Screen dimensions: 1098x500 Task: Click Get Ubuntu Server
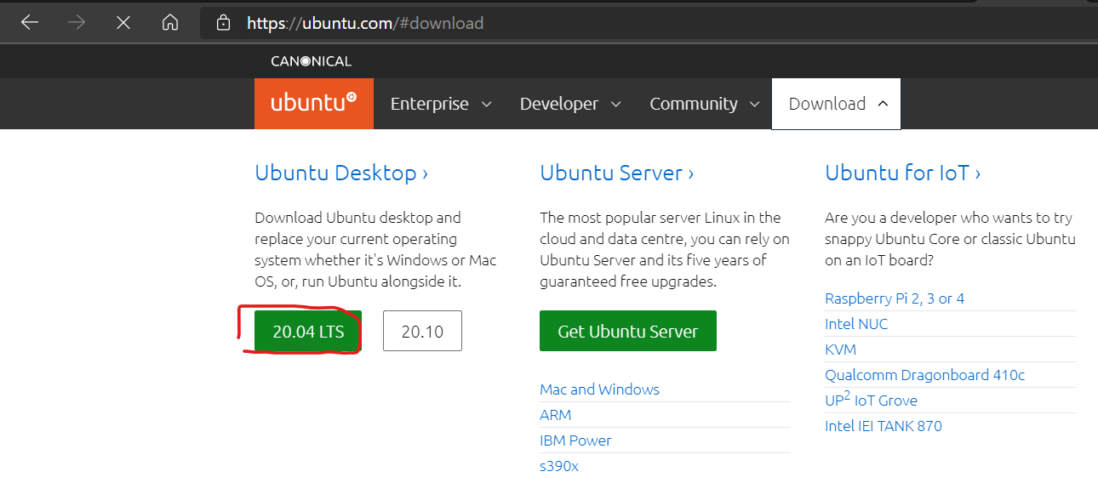click(x=627, y=331)
